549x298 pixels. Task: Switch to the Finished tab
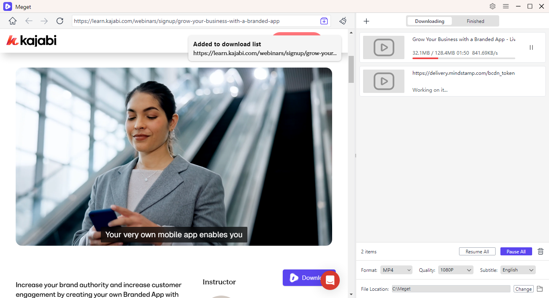point(475,21)
